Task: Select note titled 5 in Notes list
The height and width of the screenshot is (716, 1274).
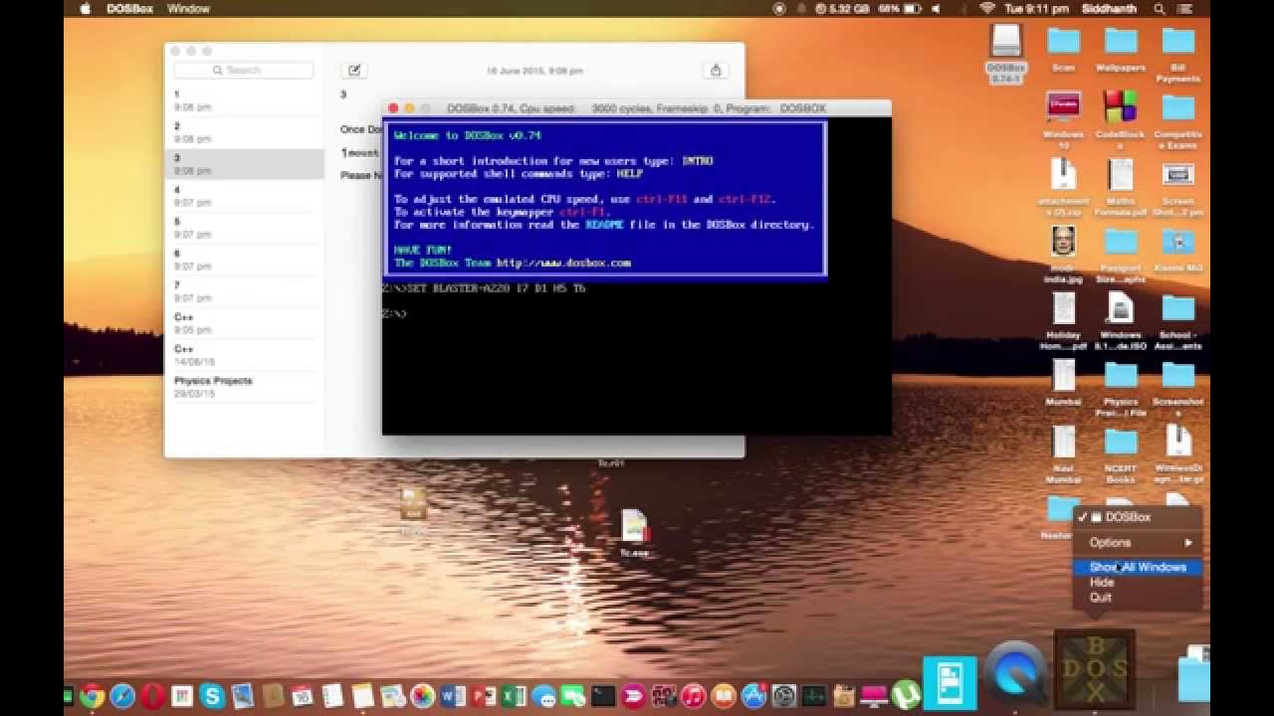Action: click(244, 228)
